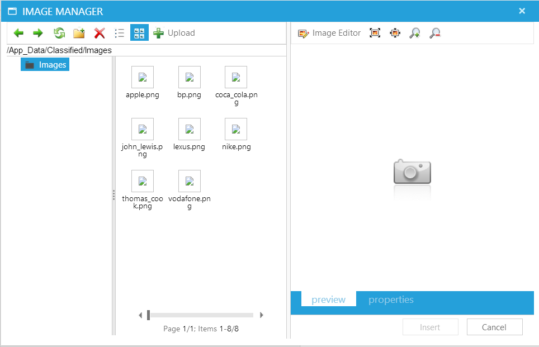
Task: Click the pager slider handle
Action: [149, 315]
